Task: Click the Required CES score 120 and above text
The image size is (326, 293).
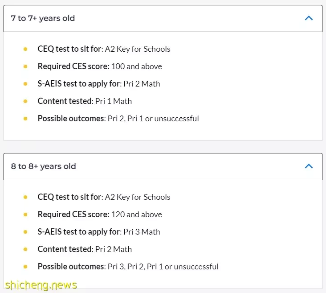Action: 100,215
